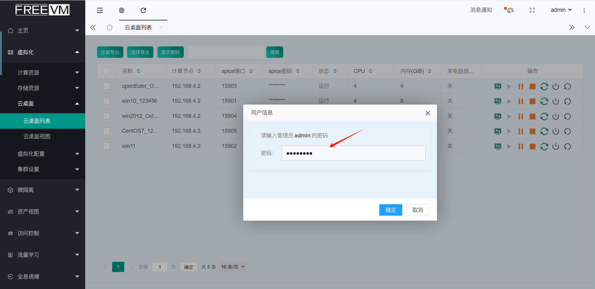The height and width of the screenshot is (289, 595).
Task: Click the 密码 password input field
Action: pos(353,153)
